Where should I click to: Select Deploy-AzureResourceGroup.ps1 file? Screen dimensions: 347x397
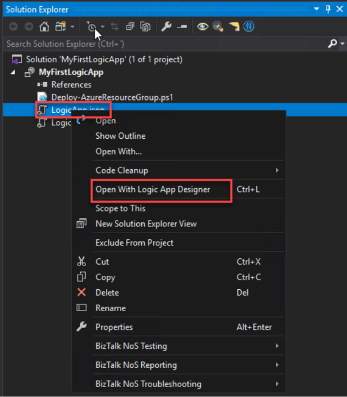[x=112, y=97]
